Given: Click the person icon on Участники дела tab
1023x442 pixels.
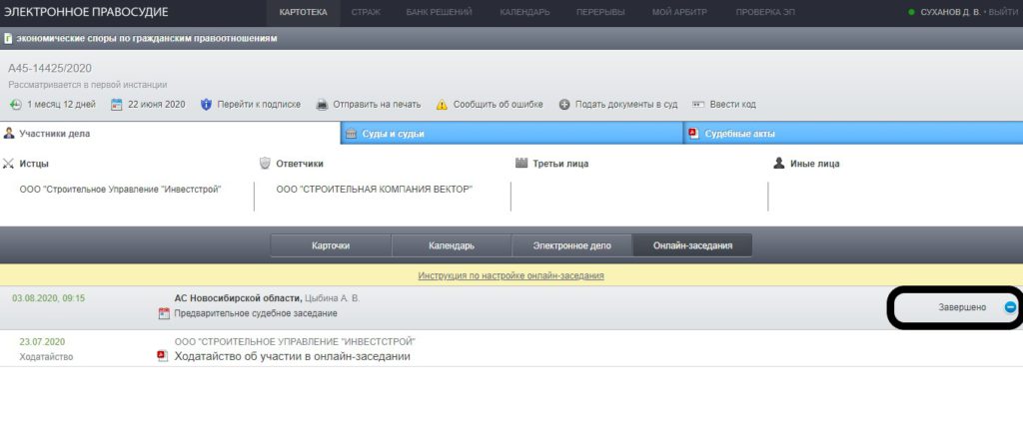Looking at the screenshot, I should coord(9,133).
